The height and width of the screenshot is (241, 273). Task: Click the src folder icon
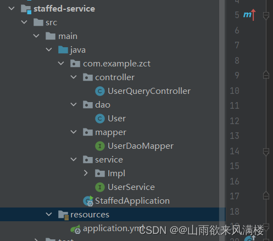[38, 22]
